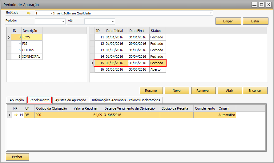The image size is (274, 163).
Task: Click the Resumo button
Action: click(x=151, y=91)
